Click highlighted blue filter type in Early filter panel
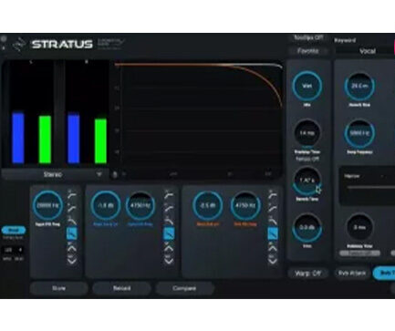This screenshot has width=395, height=331. [169, 233]
